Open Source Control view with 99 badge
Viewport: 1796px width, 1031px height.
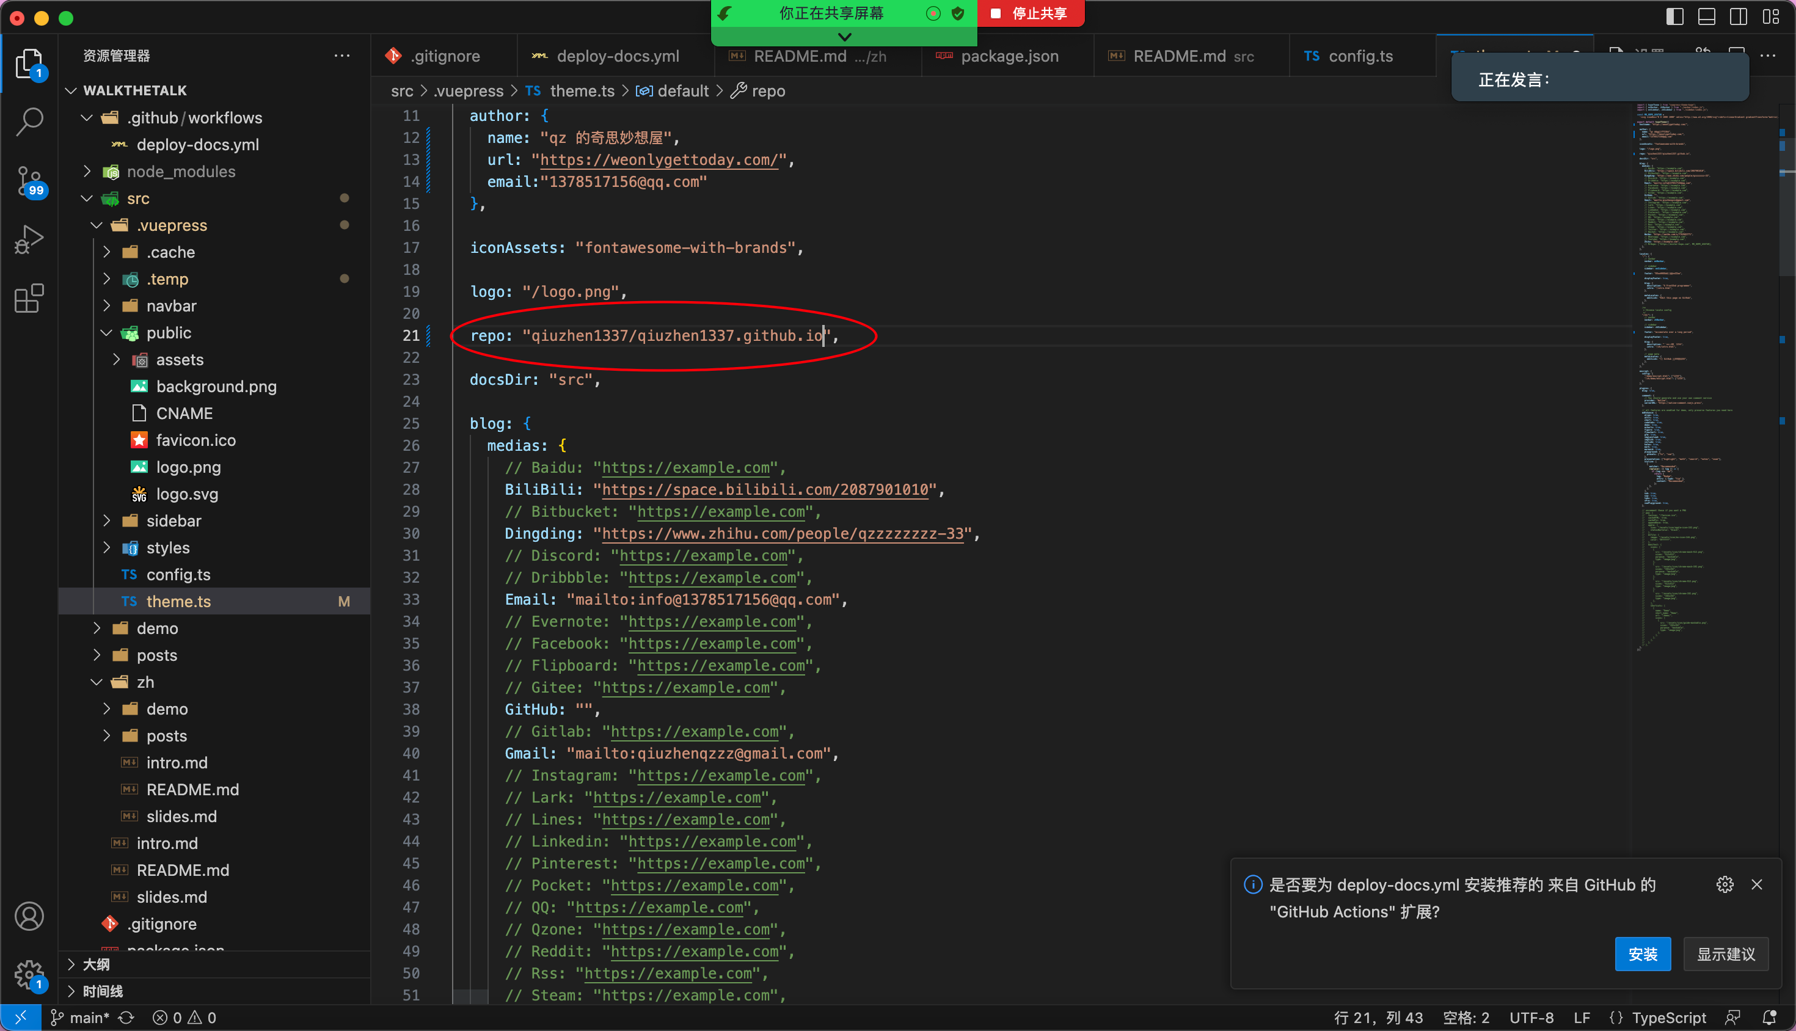click(x=29, y=182)
